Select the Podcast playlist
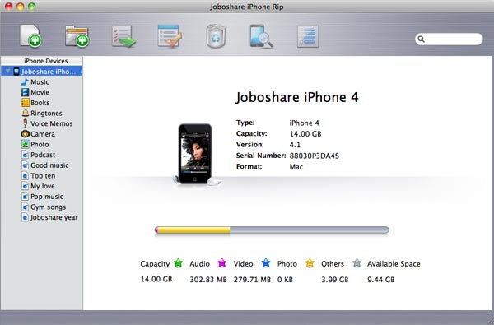This screenshot has height=325, width=494. coord(43,155)
